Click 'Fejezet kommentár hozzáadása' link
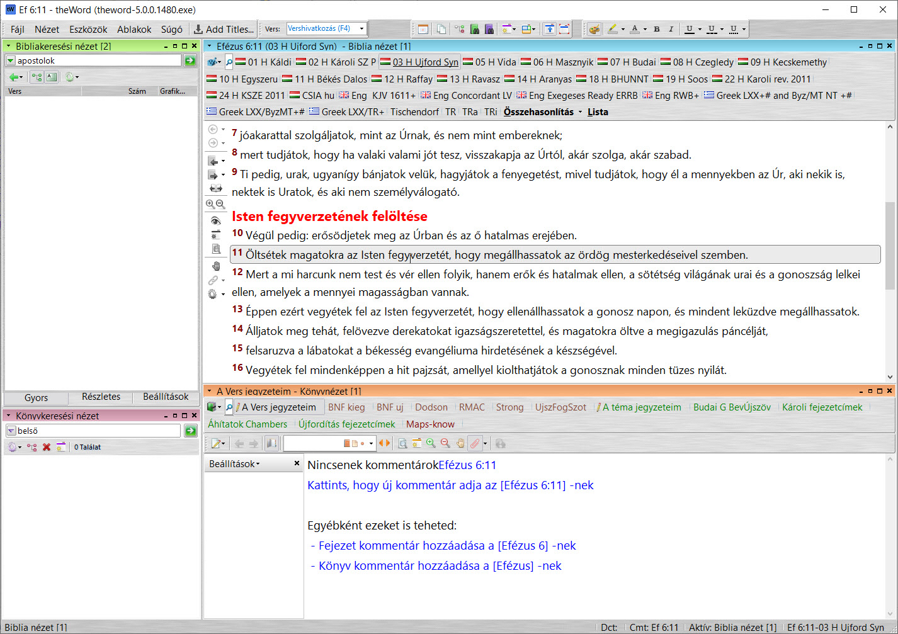This screenshot has height=634, width=898. [447, 545]
